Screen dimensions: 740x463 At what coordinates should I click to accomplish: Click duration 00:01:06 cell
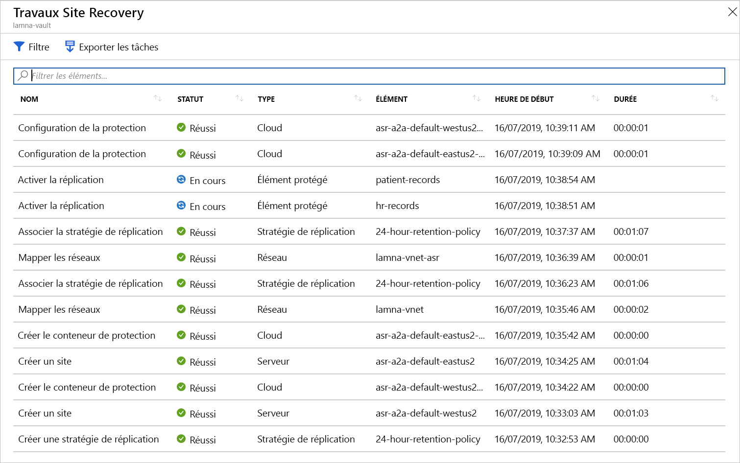(x=631, y=283)
